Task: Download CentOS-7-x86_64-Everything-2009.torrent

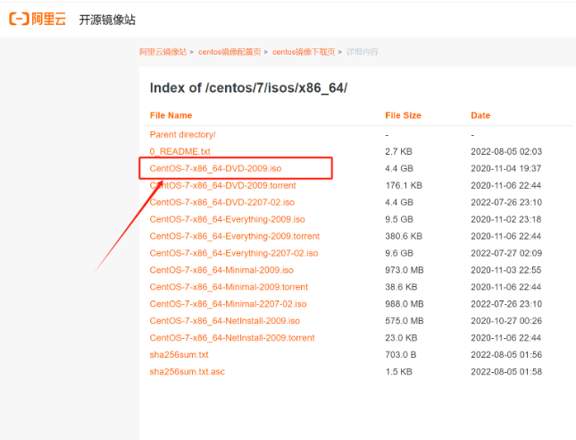Action: point(235,236)
